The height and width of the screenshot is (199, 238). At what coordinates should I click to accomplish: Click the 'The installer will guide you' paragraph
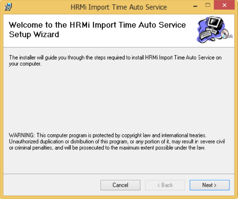click(115, 61)
